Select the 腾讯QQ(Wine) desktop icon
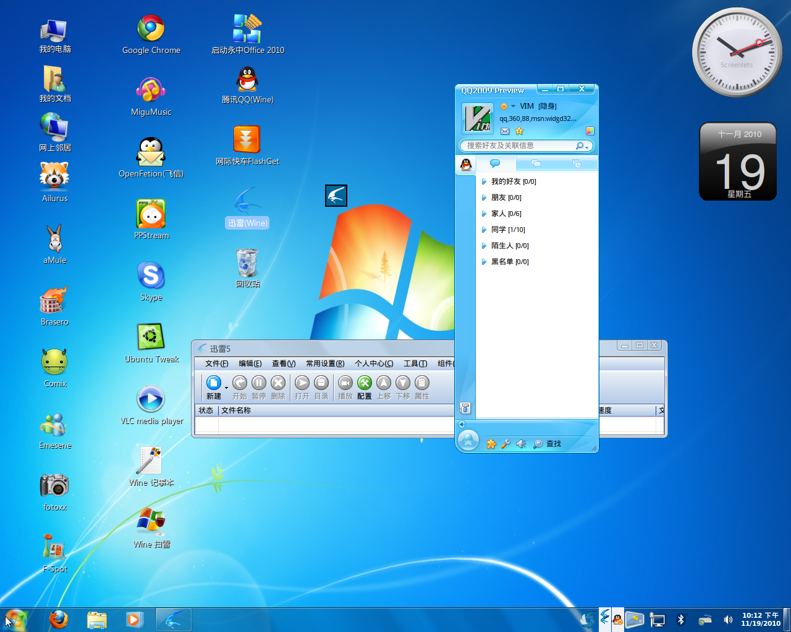 pos(247,85)
